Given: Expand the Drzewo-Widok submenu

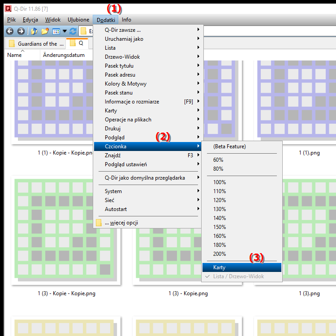Looking at the screenshot, I should point(147,57).
